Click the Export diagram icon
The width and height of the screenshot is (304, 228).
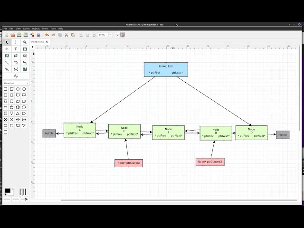32,35
